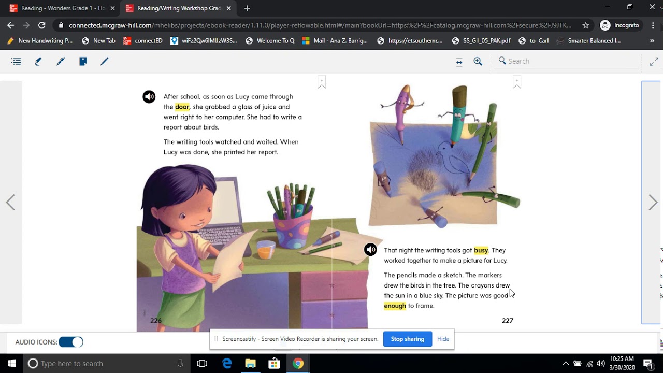
Task: Expand reader to full screen
Action: coord(654,62)
